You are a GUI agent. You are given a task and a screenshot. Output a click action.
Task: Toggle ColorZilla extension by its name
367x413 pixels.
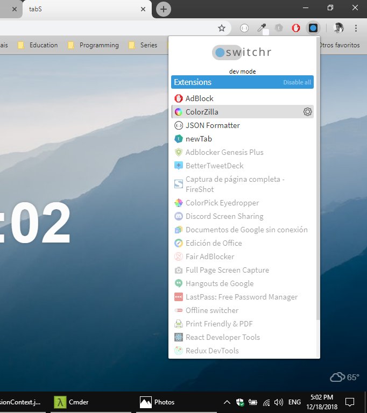point(202,112)
